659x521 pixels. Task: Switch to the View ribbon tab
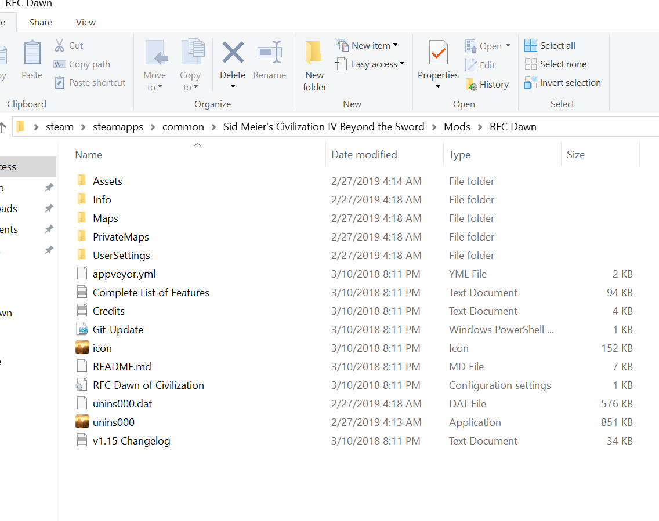[86, 22]
